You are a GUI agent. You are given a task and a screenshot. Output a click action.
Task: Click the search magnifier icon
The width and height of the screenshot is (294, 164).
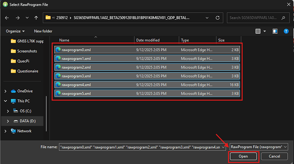(x=283, y=18)
